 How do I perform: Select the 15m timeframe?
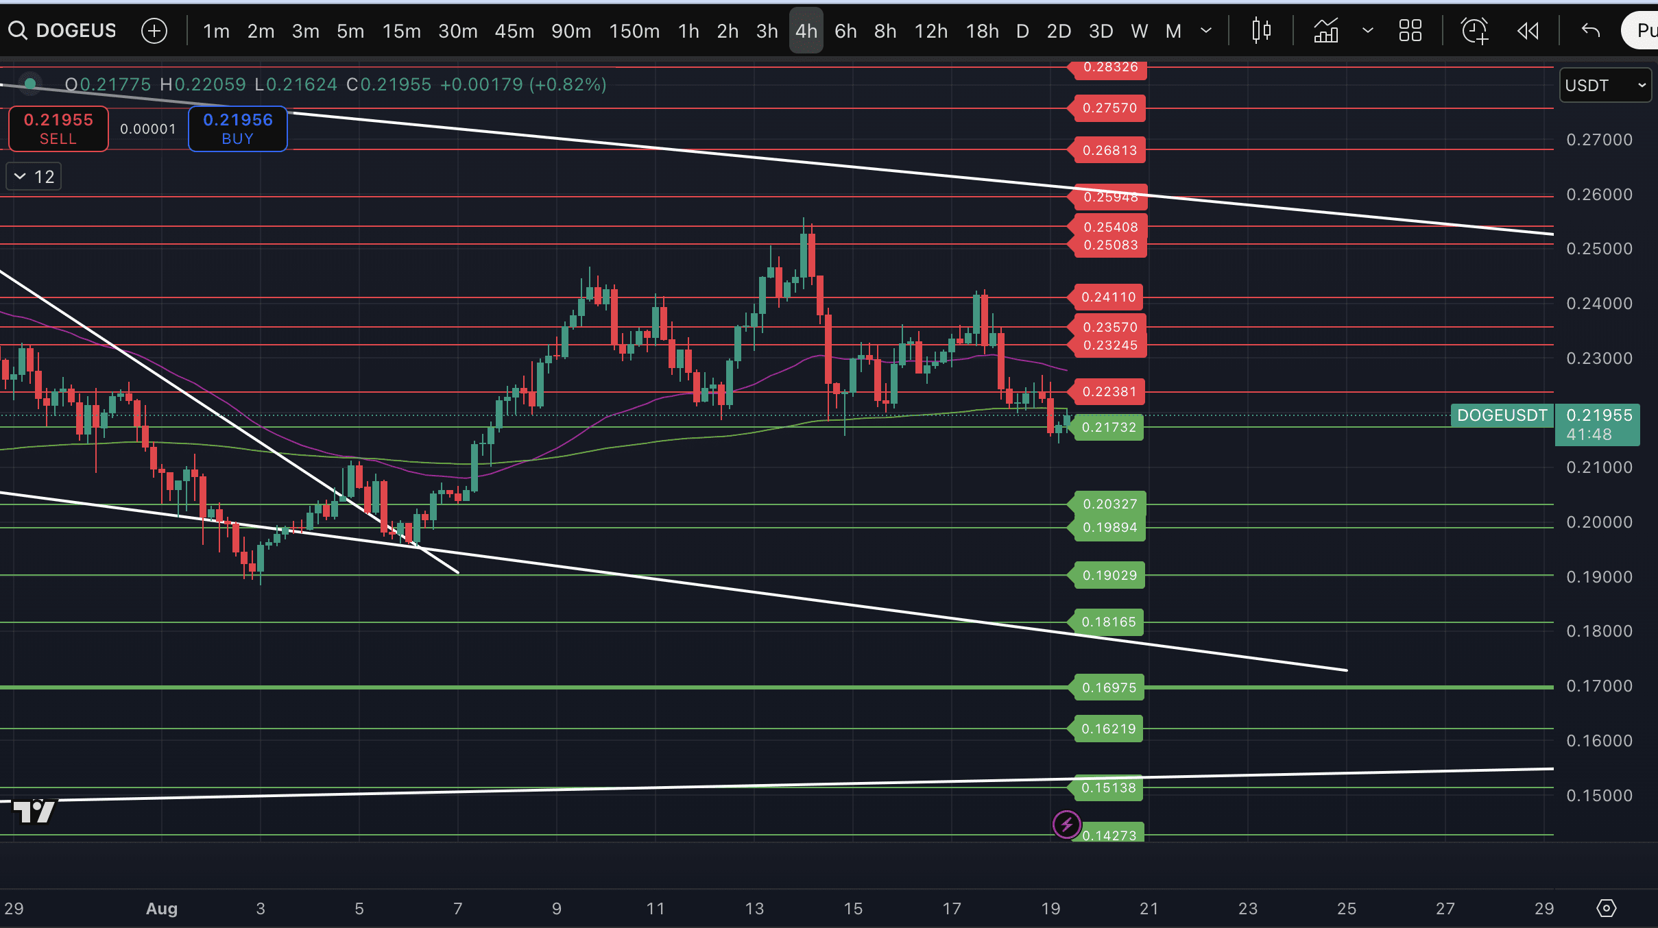(x=402, y=31)
